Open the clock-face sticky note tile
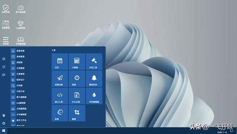 pyautogui.click(x=77, y=79)
